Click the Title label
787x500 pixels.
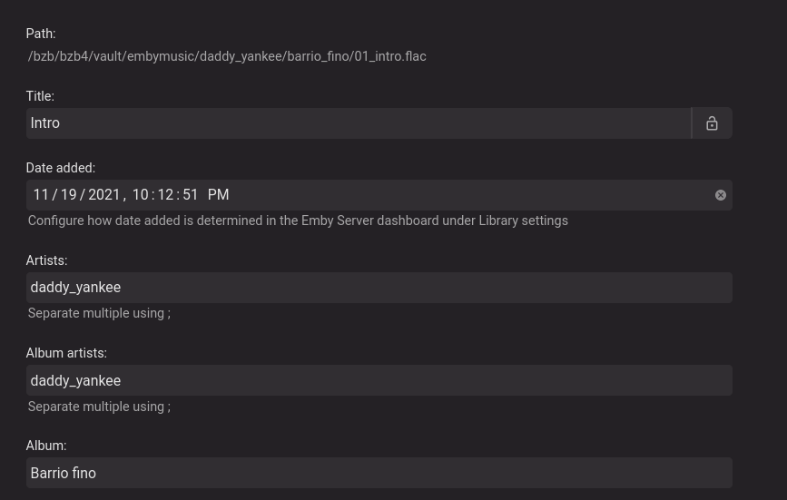(40, 96)
